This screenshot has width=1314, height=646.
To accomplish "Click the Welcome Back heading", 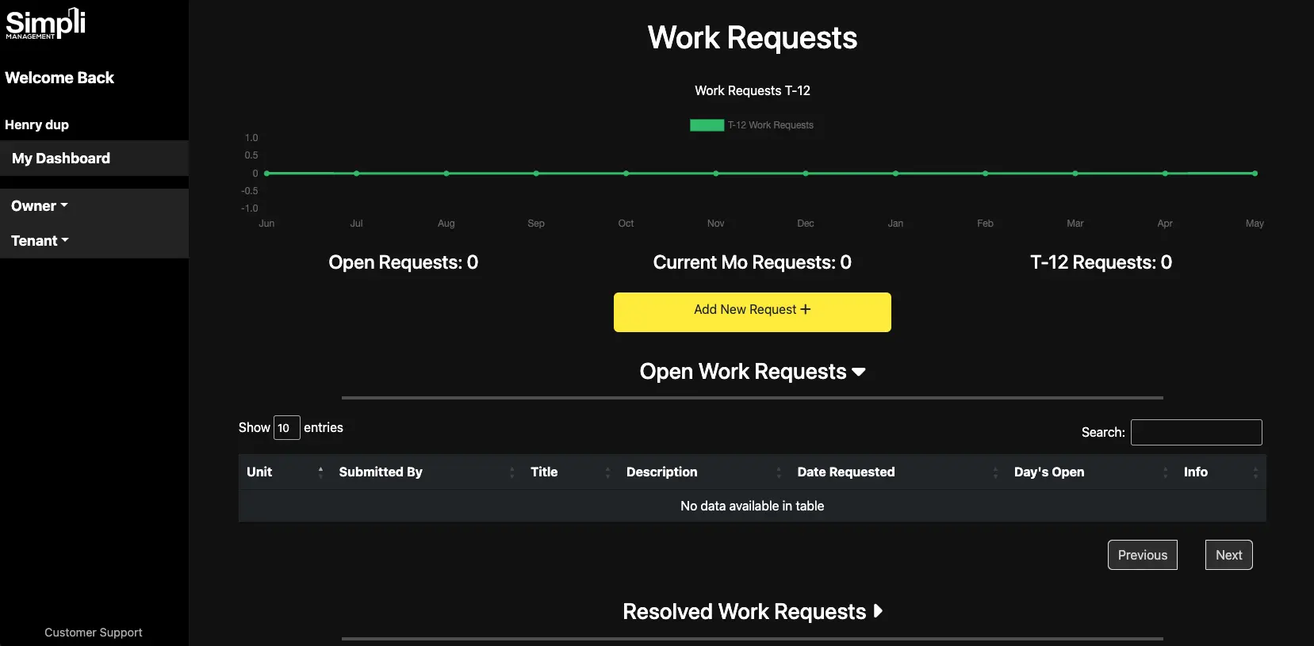I will point(59,78).
